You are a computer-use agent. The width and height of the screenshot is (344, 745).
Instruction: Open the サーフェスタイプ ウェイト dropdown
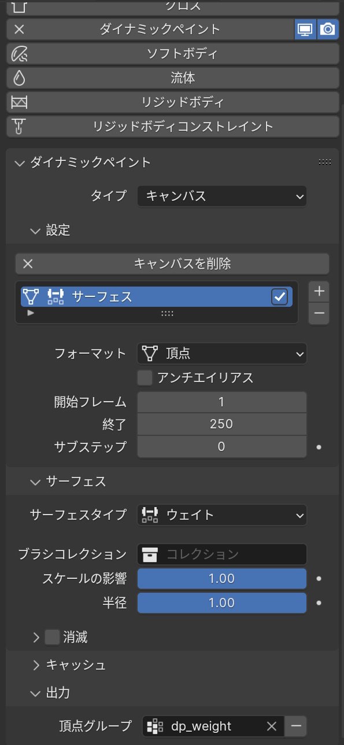click(221, 515)
